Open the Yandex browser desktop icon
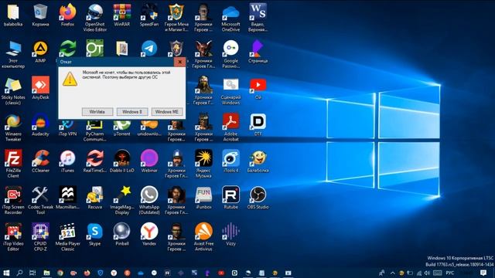The width and height of the screenshot is (495, 278). [149, 235]
